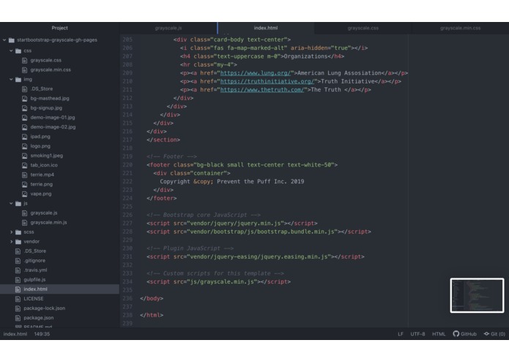Click the Git commit icon in status bar
This screenshot has width=509, height=362.
coord(486,333)
